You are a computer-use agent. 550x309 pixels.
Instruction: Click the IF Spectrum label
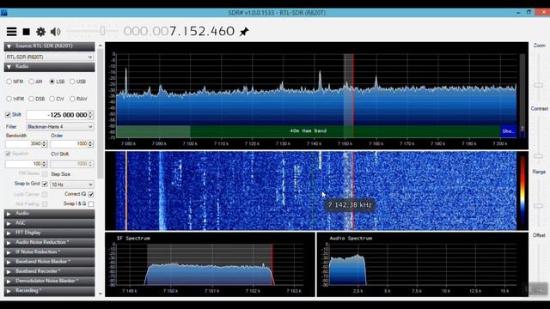click(x=133, y=239)
